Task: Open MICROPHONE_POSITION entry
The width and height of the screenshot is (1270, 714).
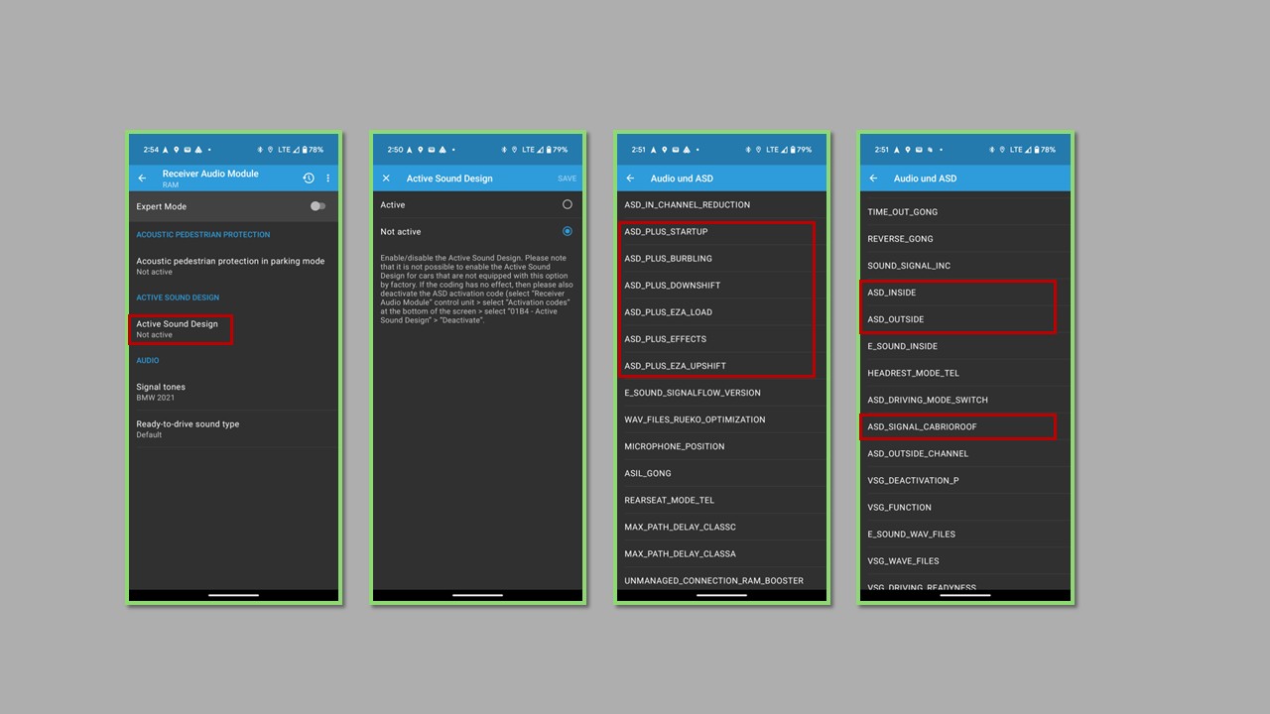Action: point(721,446)
